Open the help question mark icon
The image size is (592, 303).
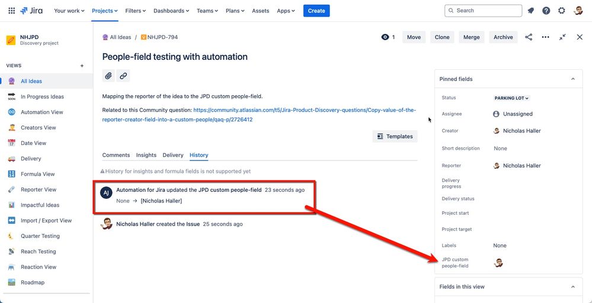(546, 11)
